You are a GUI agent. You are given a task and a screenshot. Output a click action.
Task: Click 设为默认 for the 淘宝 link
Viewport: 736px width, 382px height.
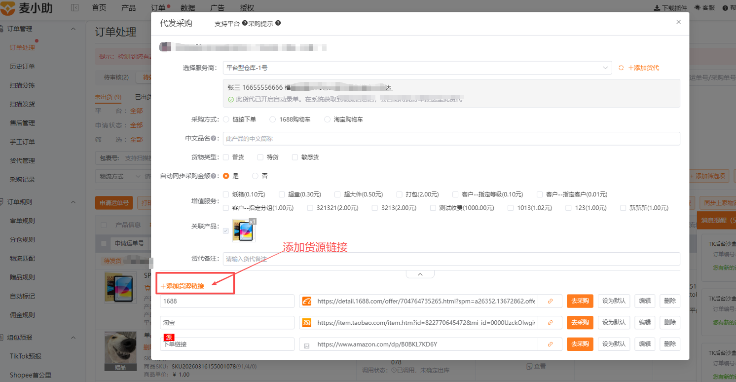point(614,323)
